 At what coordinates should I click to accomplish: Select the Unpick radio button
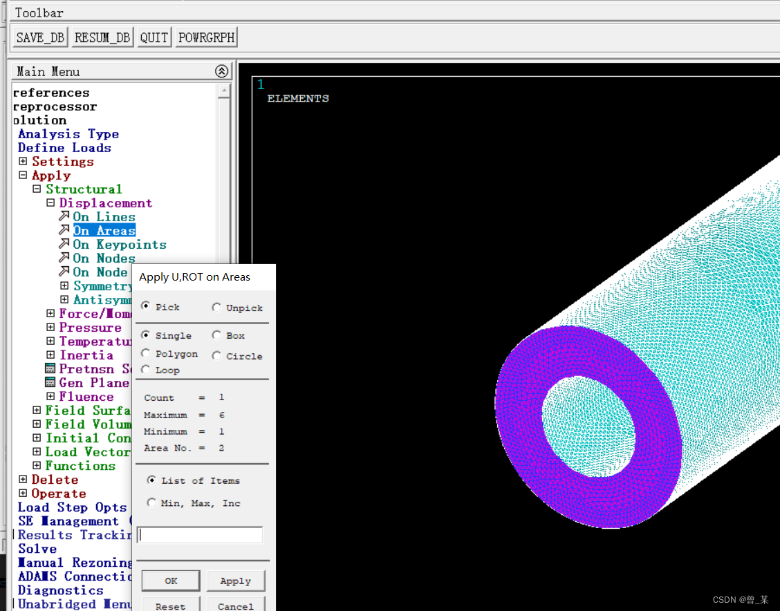click(x=216, y=308)
